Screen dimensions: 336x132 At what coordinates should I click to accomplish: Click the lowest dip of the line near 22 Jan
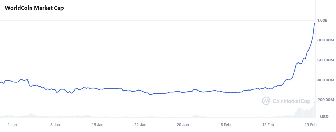click(x=150, y=95)
